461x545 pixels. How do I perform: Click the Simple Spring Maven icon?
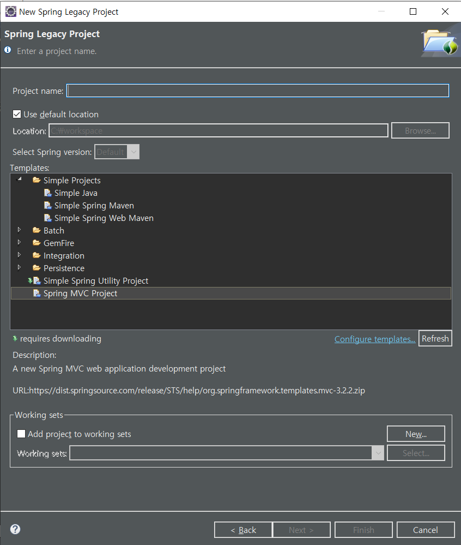48,206
